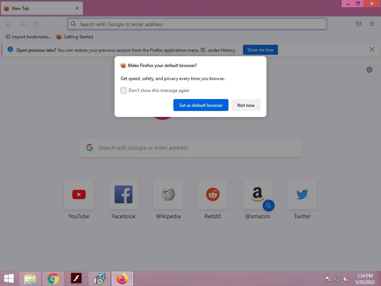The image size is (381, 286).
Task: Go forward with the forward arrow
Action: [22, 24]
